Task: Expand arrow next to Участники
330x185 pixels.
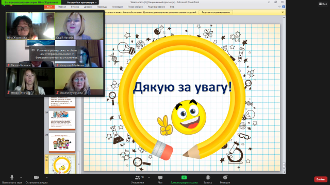Action: pyautogui.click(x=149, y=177)
